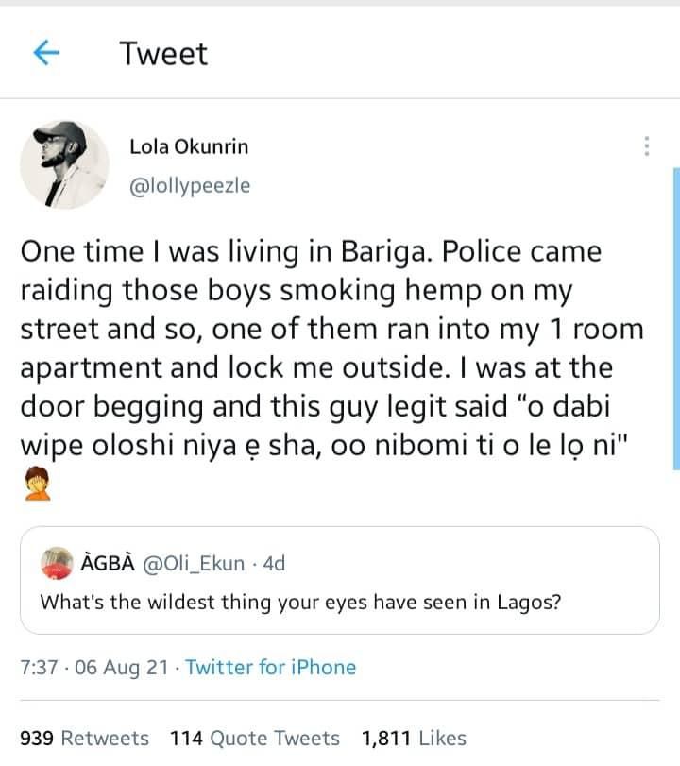The height and width of the screenshot is (766, 680).
Task: Open the @lollypeezle profile handle
Action: [188, 186]
